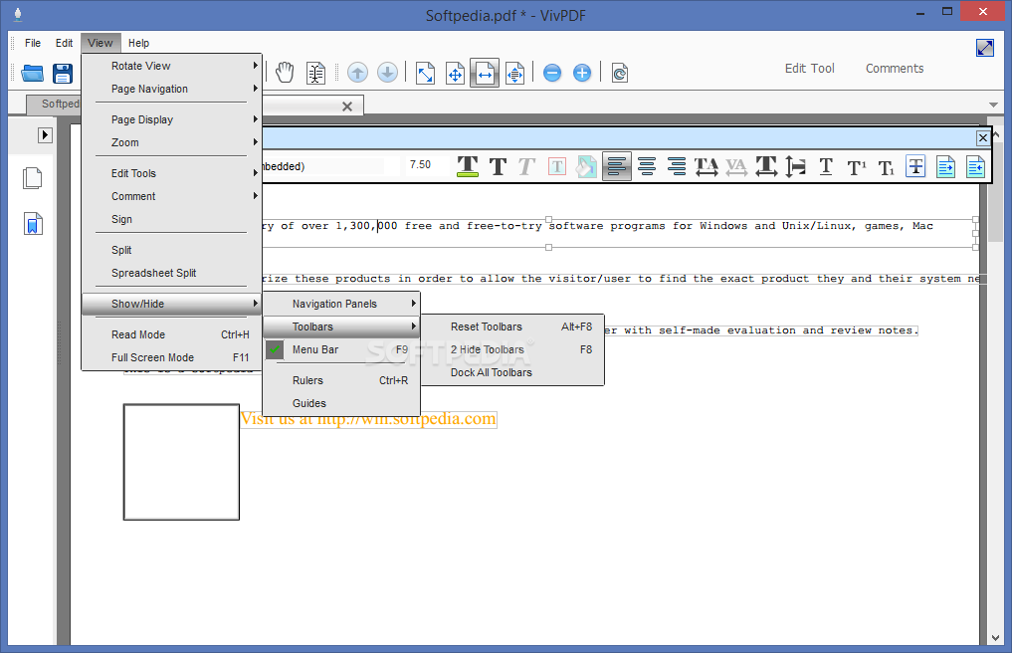Click the fit page icon

pyautogui.click(x=455, y=73)
